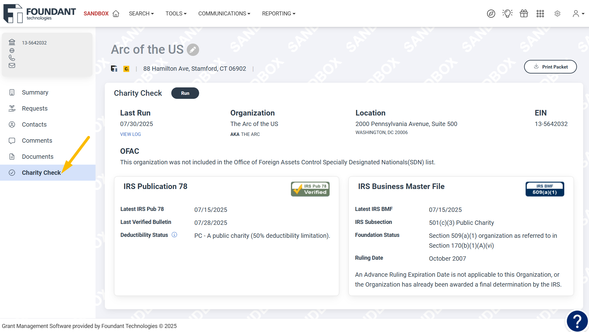Click the address 88 Hamilton Ave, Stamford
Screen dimensions: 589x332
[x=194, y=69]
